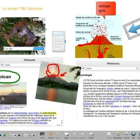Undo with the Annuler arrow icon
This screenshot has width=140, height=140.
[51, 134]
